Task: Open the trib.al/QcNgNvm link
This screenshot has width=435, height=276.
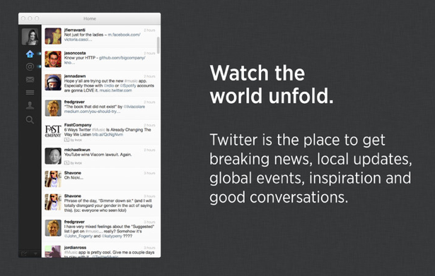Action: 108,135
